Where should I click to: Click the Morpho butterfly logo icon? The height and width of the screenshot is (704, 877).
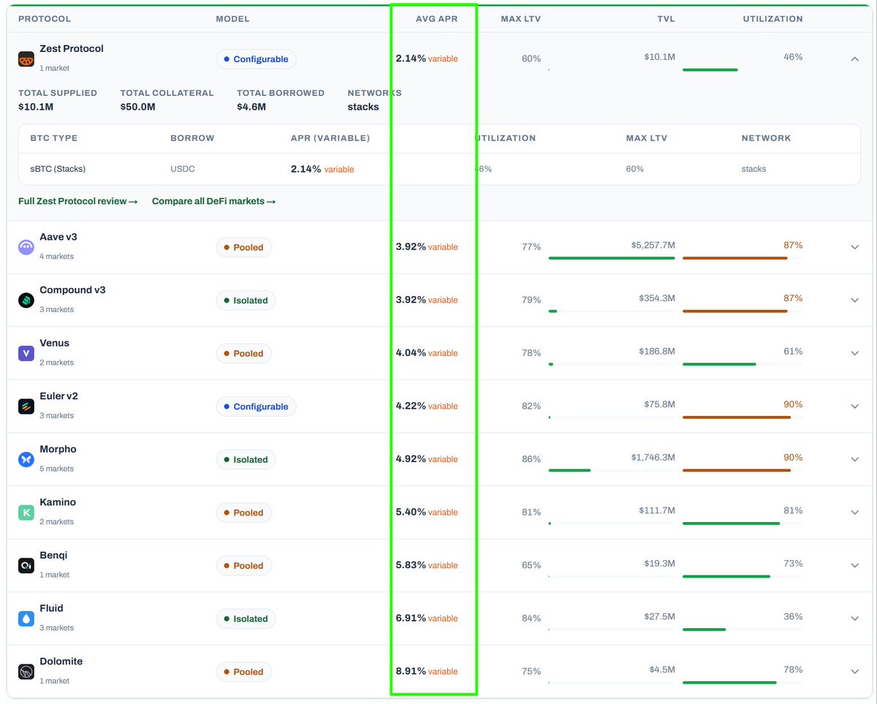26,460
